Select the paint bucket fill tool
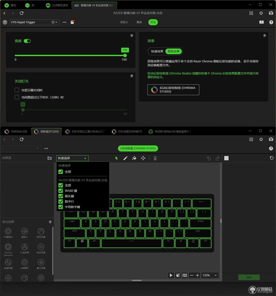 coord(134,158)
